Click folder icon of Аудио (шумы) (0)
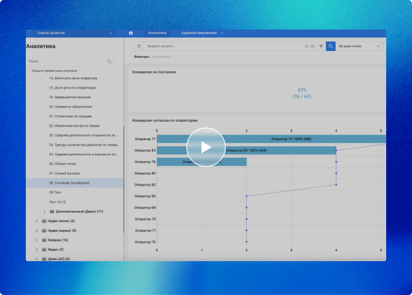This screenshot has height=295, width=412. [x=44, y=230]
